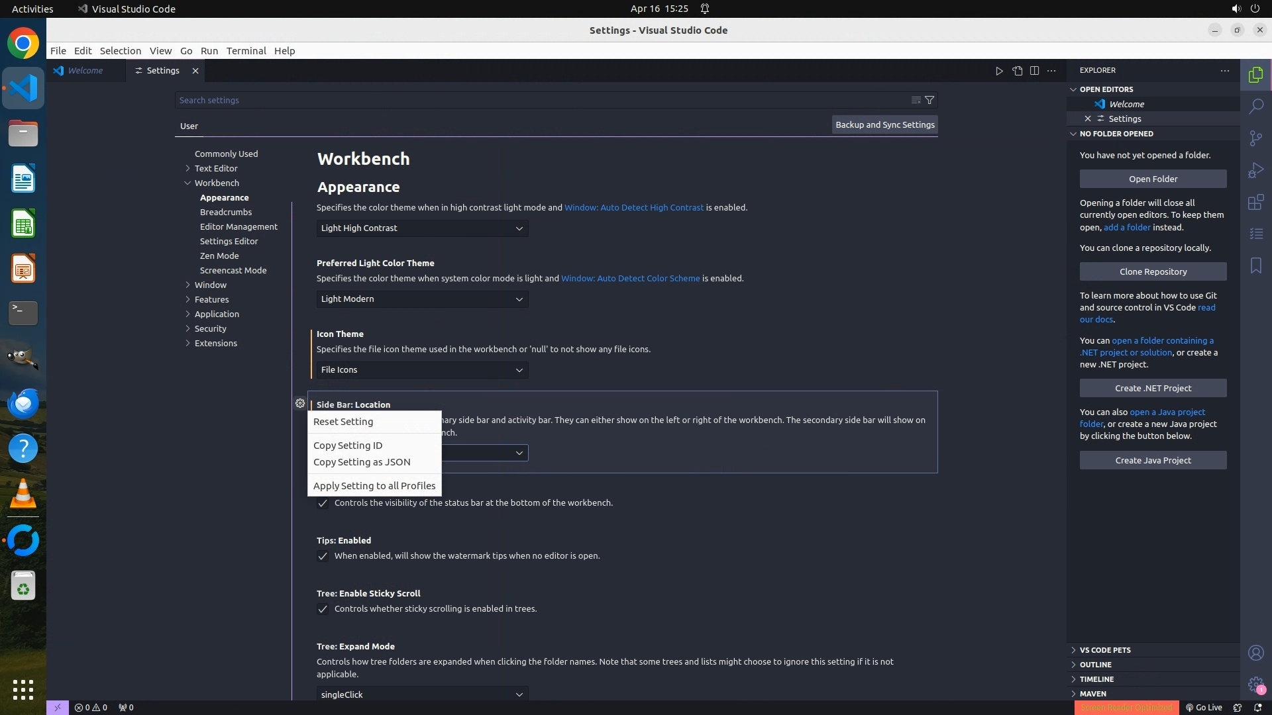Click the Clone Repository button
Image resolution: width=1272 pixels, height=715 pixels.
[x=1153, y=271]
